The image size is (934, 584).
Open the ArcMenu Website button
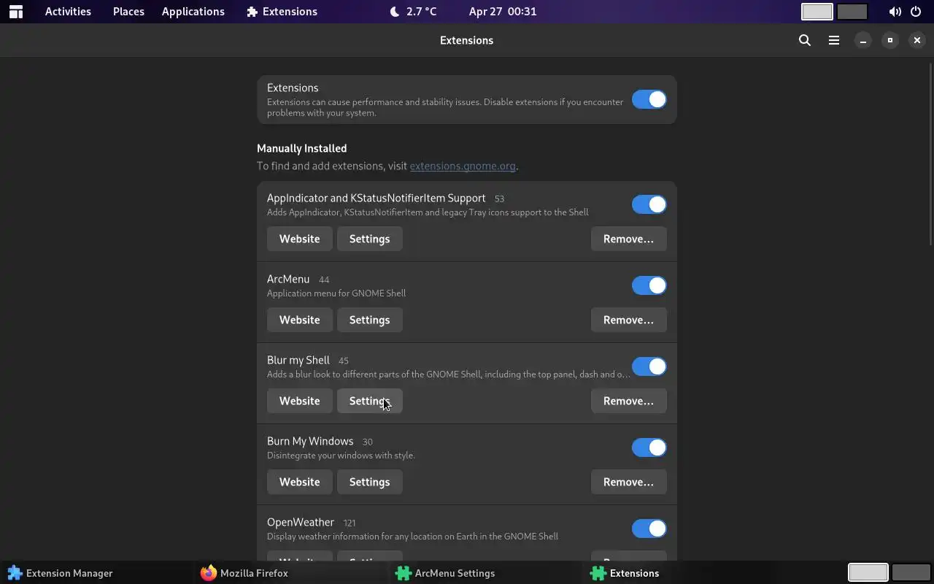click(299, 320)
